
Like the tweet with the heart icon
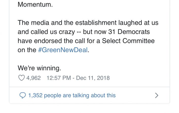(x=22, y=78)
